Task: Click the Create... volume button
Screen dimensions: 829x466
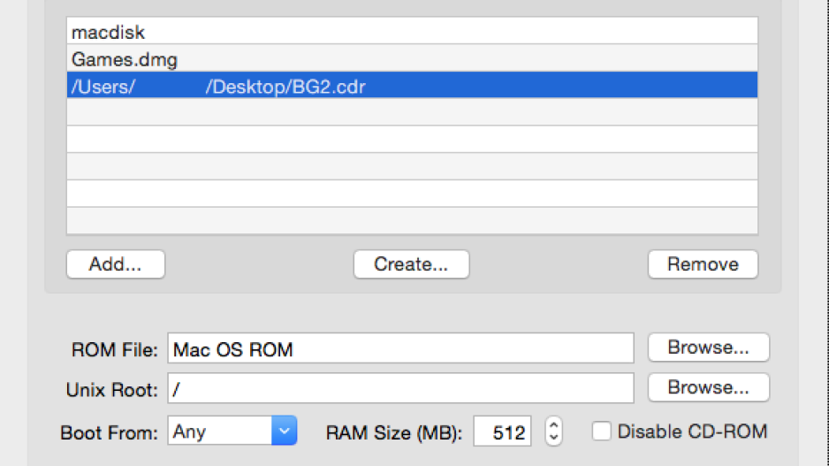Action: pyautogui.click(x=411, y=264)
